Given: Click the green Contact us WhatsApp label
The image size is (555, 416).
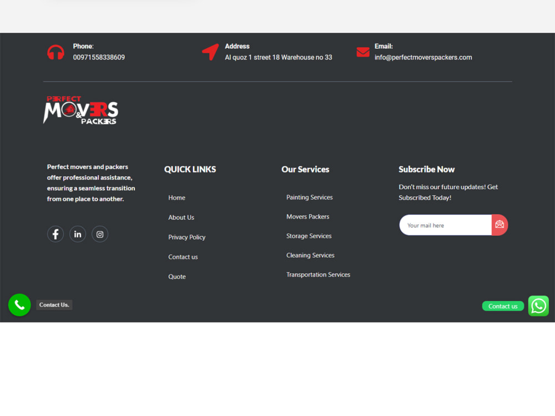Looking at the screenshot, I should tap(503, 306).
